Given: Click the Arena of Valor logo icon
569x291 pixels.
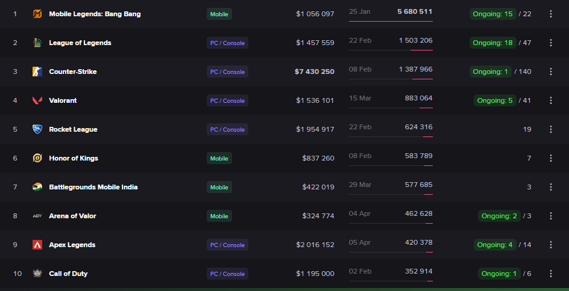Looking at the screenshot, I should (37, 216).
